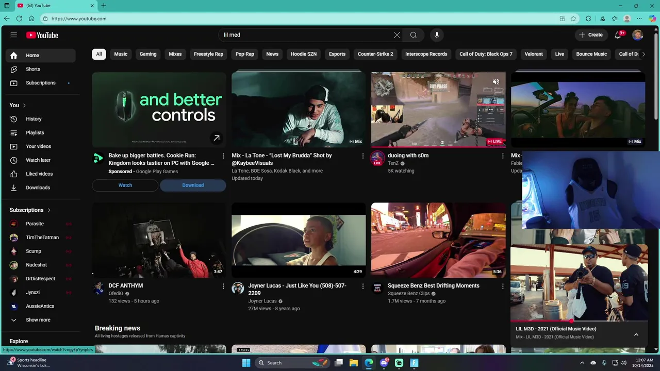Open the YouTube guide hamburger menu
The image size is (660, 371).
pos(14,35)
